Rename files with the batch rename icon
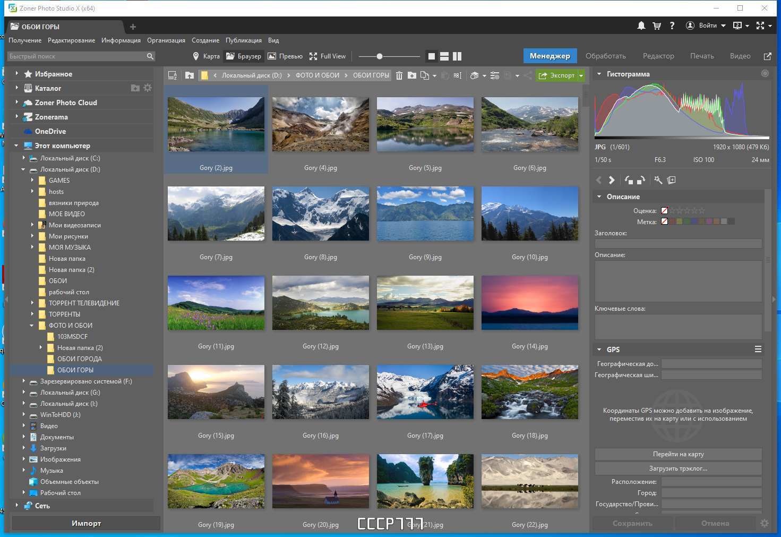781x537 pixels. click(x=457, y=75)
